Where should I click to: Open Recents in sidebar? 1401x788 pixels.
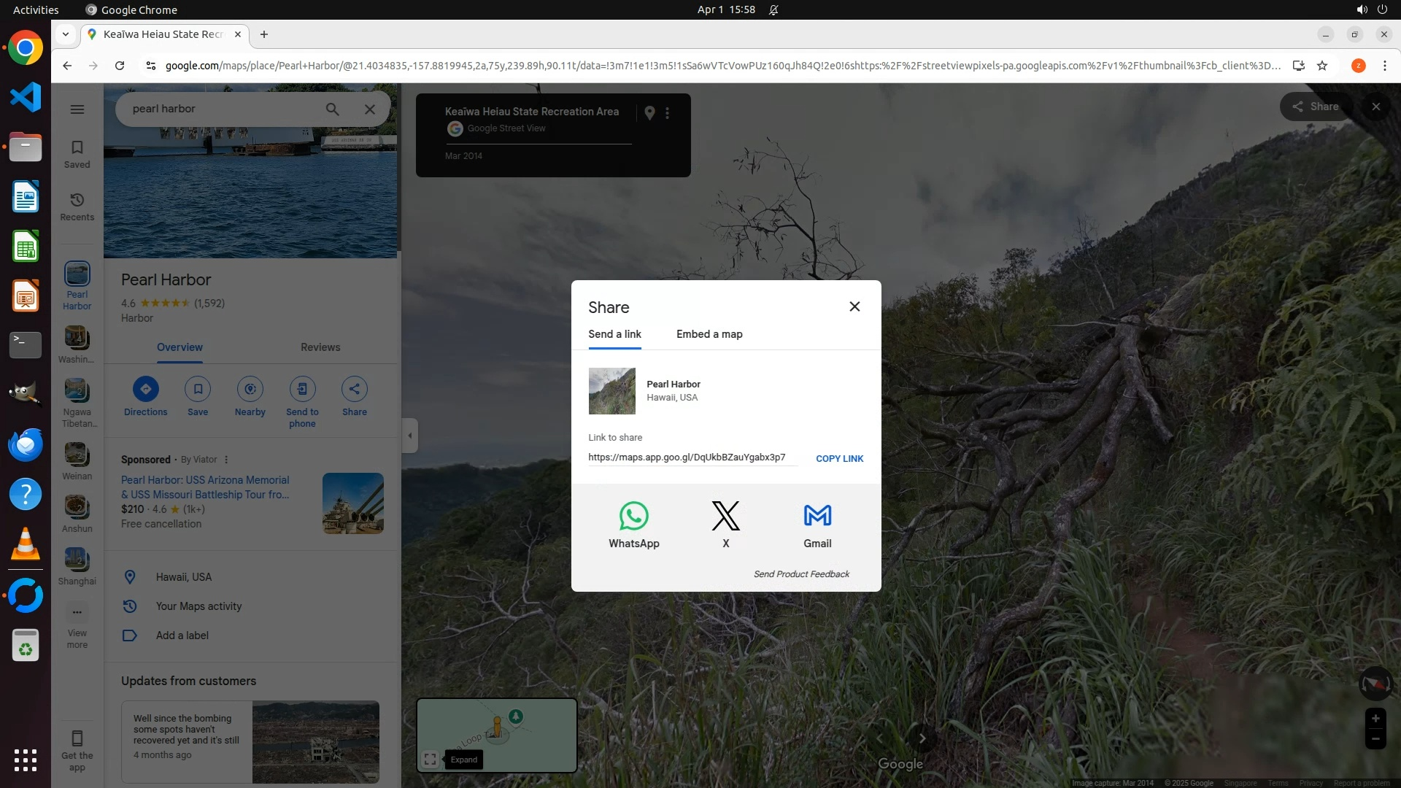[x=77, y=206]
